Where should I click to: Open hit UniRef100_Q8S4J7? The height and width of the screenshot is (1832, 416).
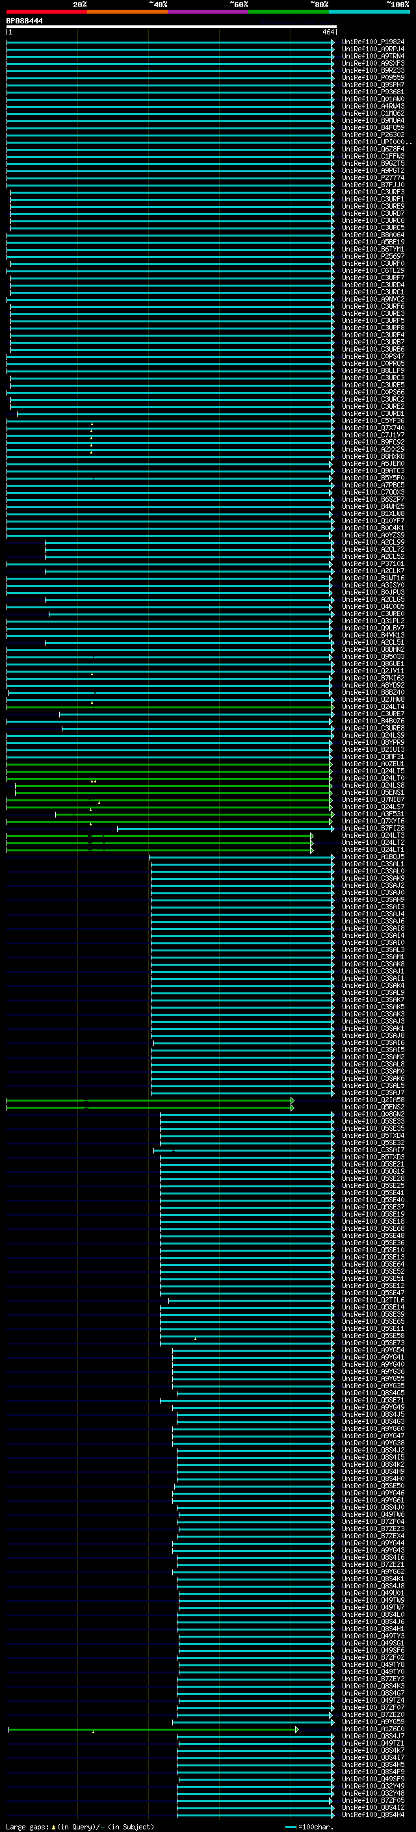tap(372, 1735)
